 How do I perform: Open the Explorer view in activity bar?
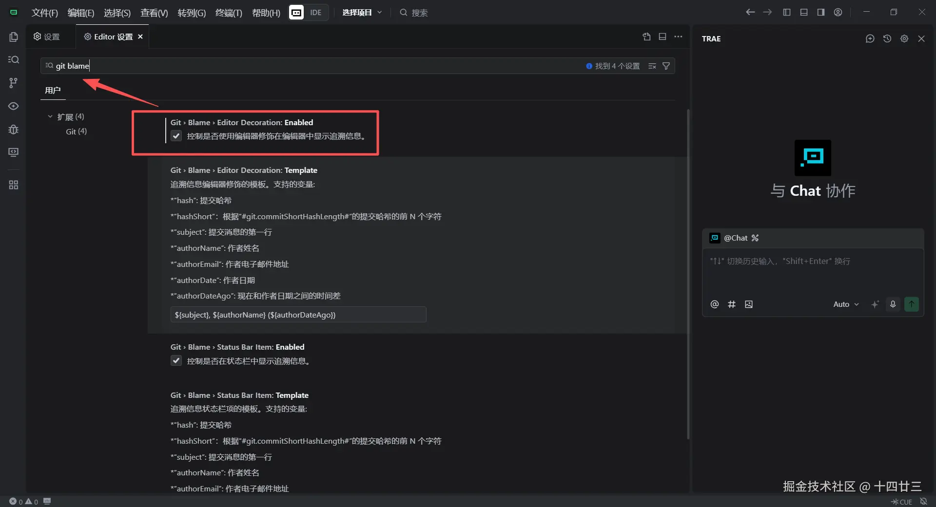tap(14, 37)
